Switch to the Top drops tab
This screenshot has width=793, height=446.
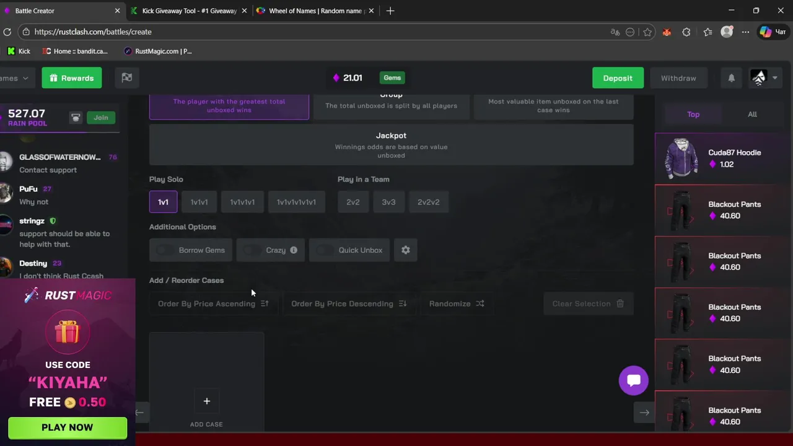(x=693, y=114)
